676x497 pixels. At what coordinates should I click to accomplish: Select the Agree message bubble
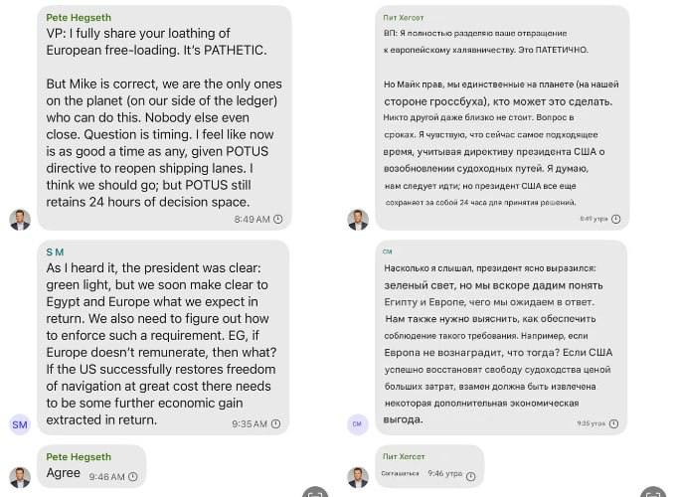tap(91, 466)
